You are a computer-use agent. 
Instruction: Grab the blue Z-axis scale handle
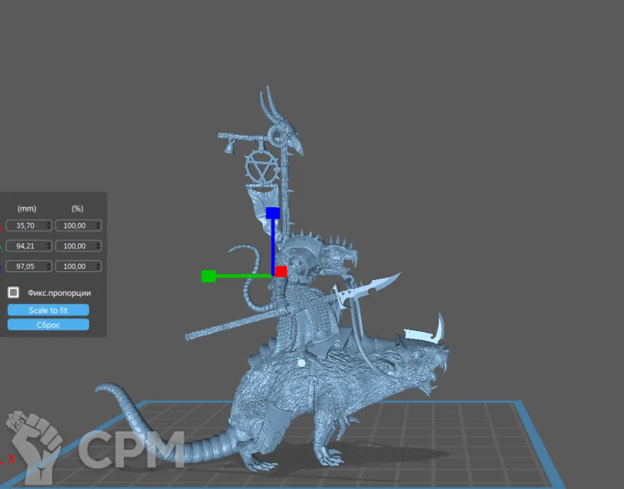click(273, 213)
